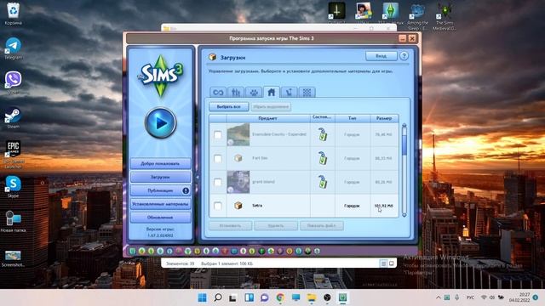Screen dimensions: 545x306
Task: Open the Steam desktop shortcut
Action: point(14,117)
